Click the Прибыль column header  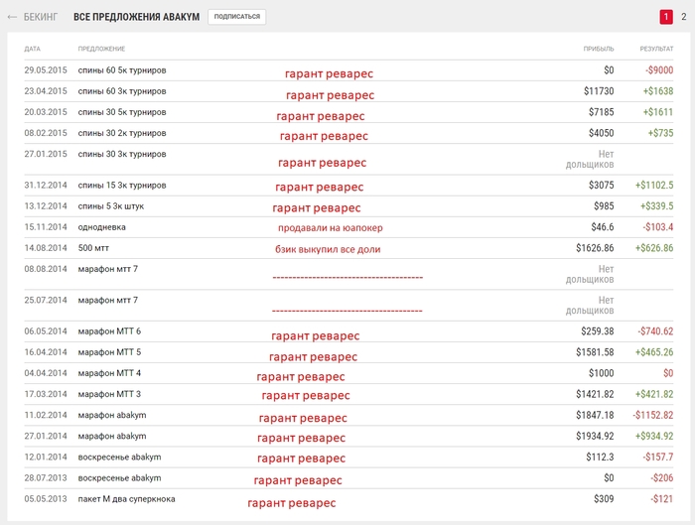point(599,49)
